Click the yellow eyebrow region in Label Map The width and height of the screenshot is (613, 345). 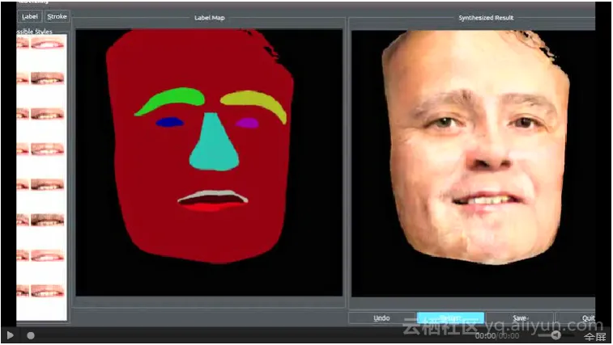tap(256, 99)
